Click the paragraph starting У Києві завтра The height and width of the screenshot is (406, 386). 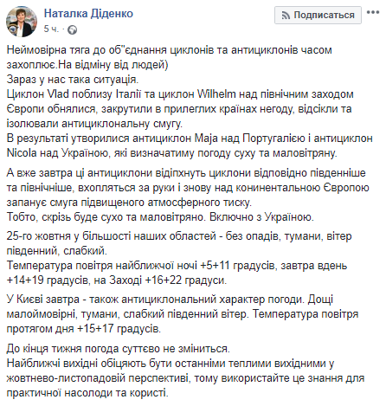click(183, 314)
